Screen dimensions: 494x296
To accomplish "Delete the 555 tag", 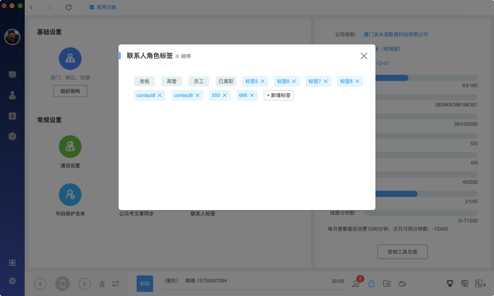I will [x=225, y=95].
